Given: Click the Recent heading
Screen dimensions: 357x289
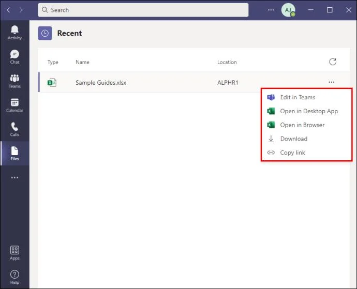Looking at the screenshot, I should click(x=69, y=33).
